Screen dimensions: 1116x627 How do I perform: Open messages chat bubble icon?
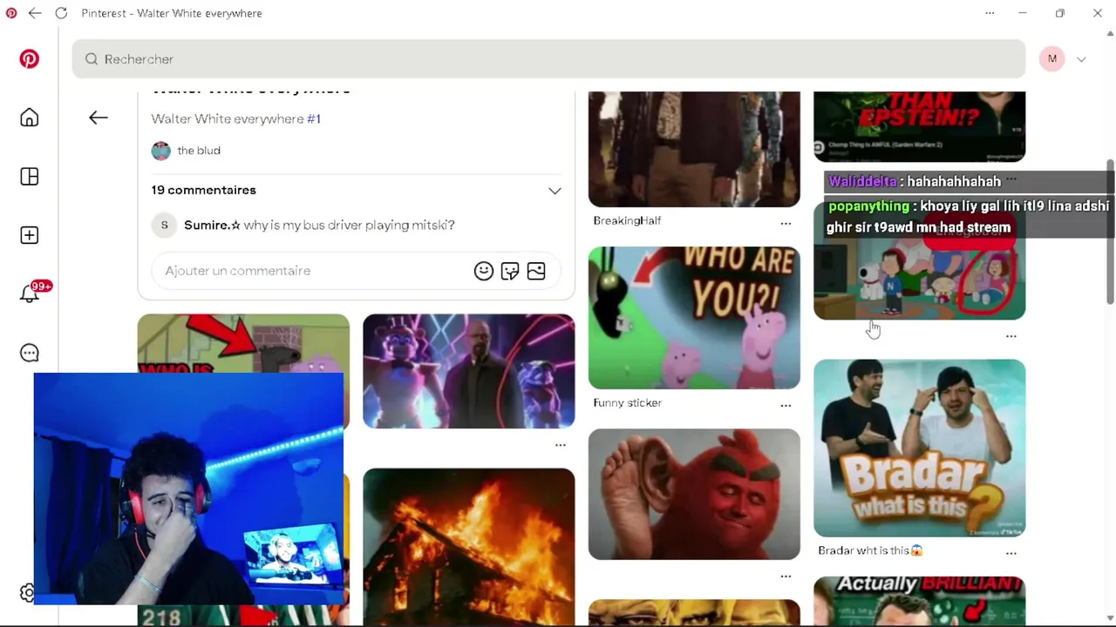[30, 353]
